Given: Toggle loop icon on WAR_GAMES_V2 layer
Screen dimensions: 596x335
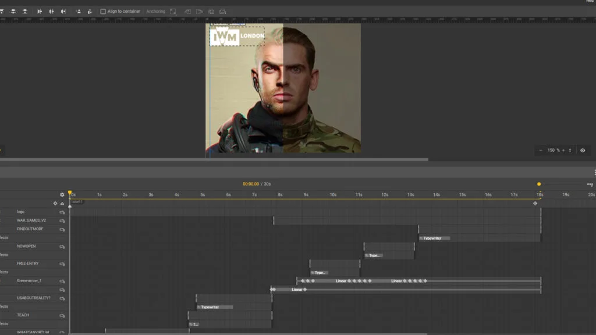Looking at the screenshot, I should pyautogui.click(x=62, y=220).
